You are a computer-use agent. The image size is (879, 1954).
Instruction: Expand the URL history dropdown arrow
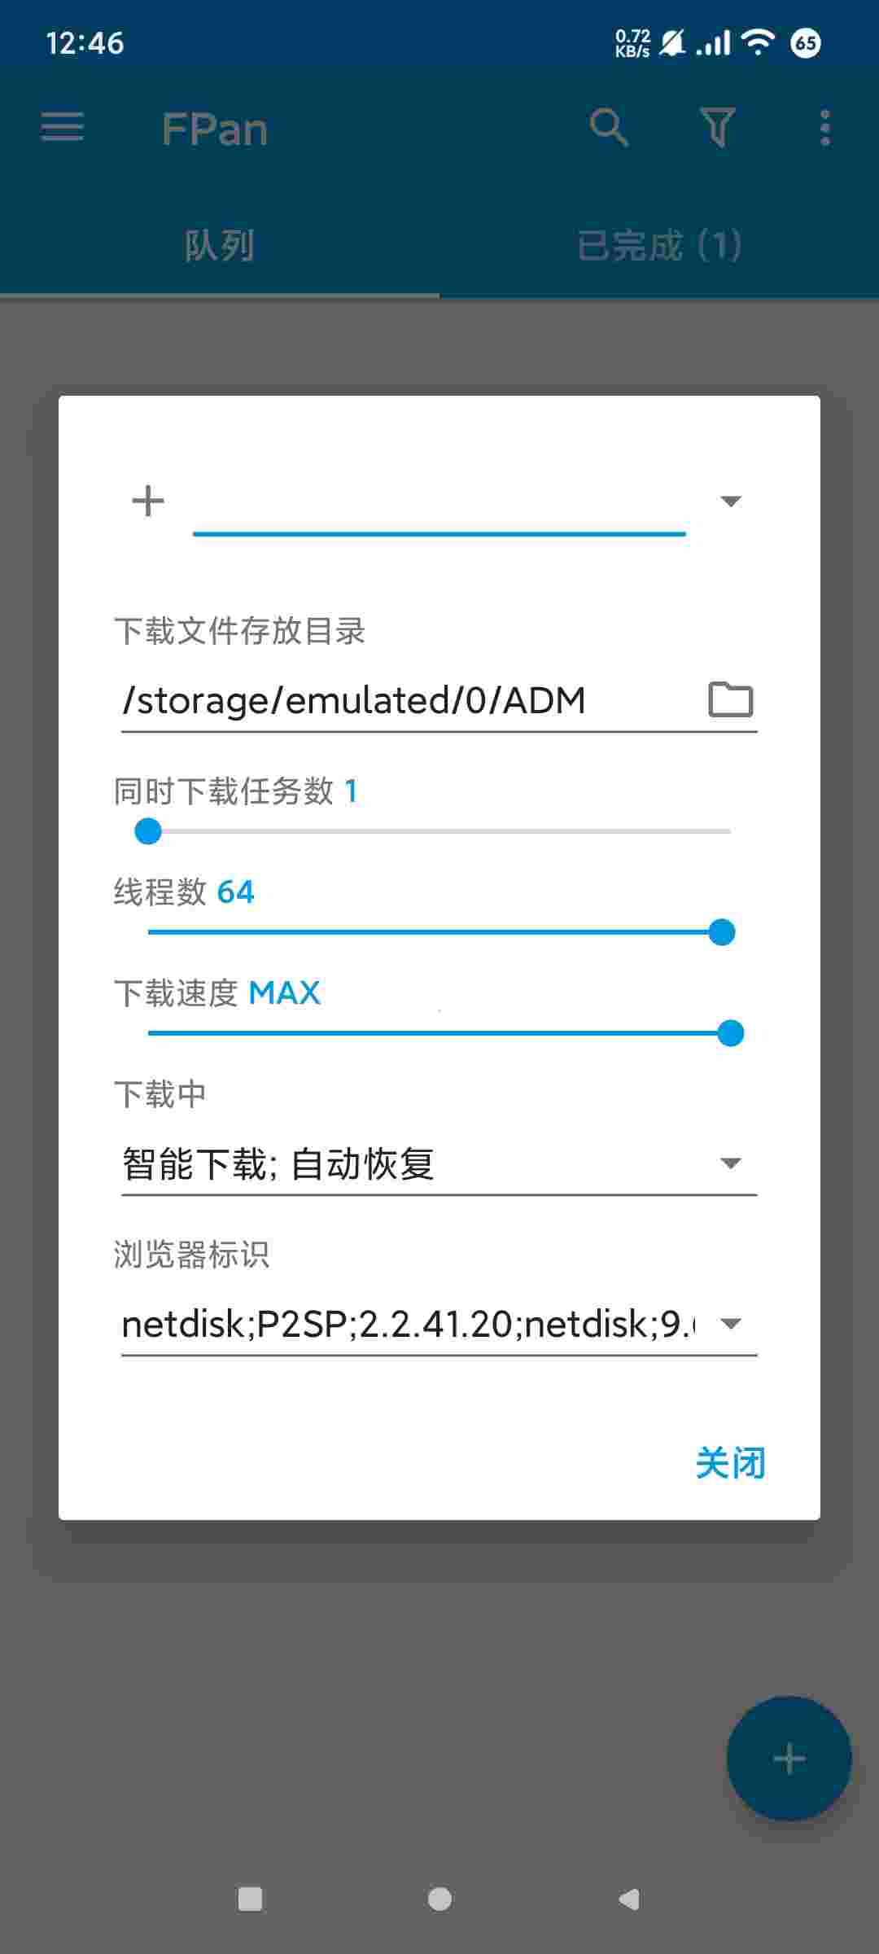pyautogui.click(x=731, y=501)
